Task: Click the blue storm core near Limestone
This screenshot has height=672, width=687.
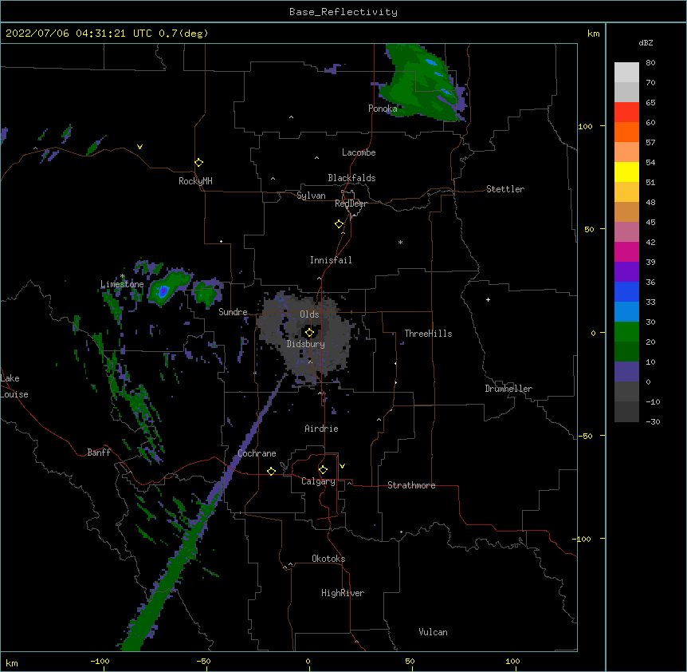Action: (x=163, y=291)
